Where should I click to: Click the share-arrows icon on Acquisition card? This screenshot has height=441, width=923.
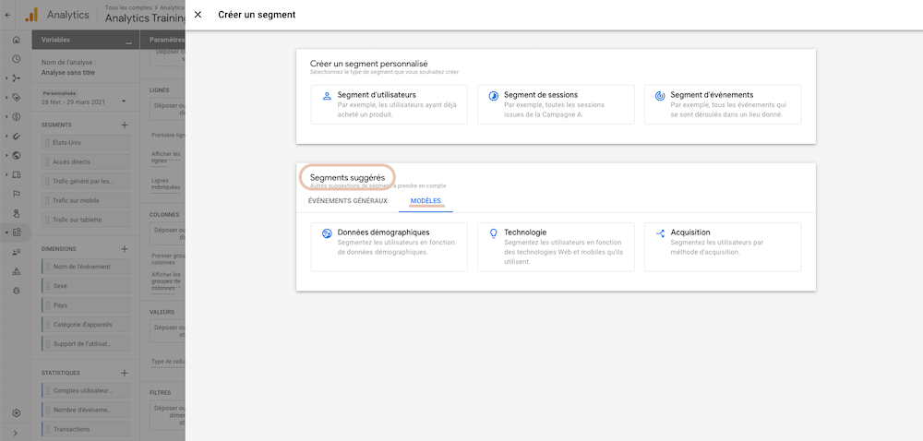point(660,233)
